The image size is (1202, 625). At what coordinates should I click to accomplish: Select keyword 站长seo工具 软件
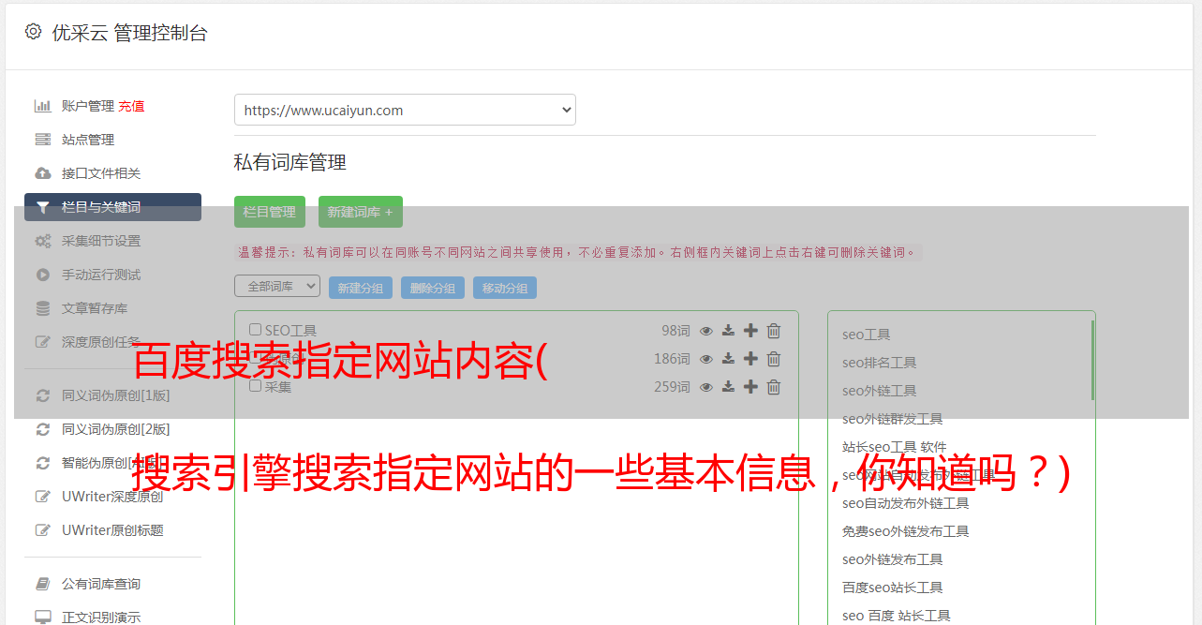pyautogui.click(x=895, y=447)
